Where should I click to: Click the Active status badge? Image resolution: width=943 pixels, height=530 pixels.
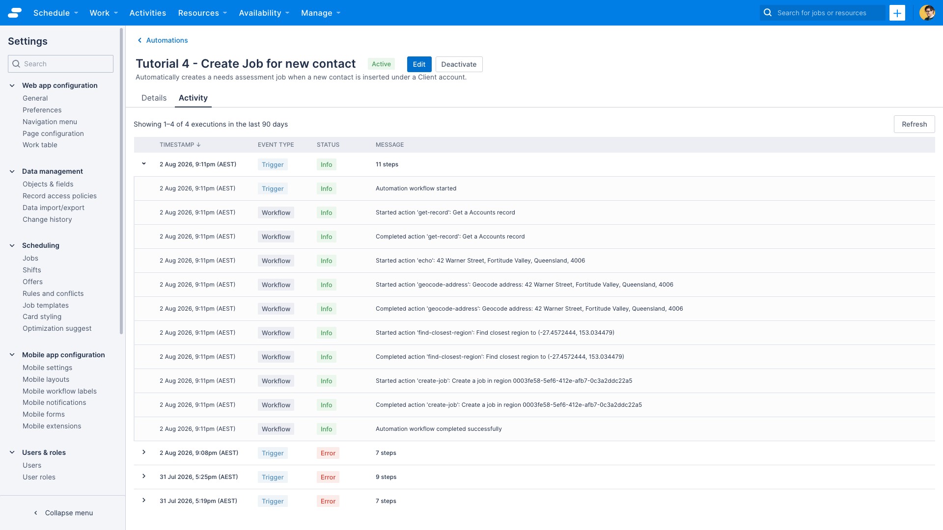(x=381, y=64)
